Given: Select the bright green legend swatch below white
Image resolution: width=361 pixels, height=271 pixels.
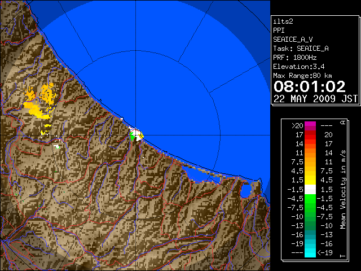Looking at the screenshot, I should tap(310, 199).
